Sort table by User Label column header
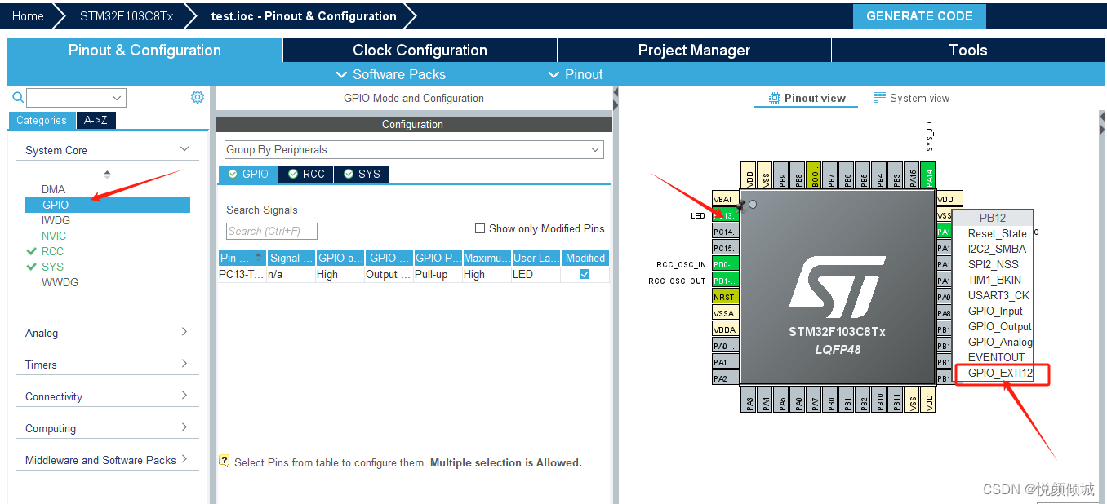 point(536,258)
